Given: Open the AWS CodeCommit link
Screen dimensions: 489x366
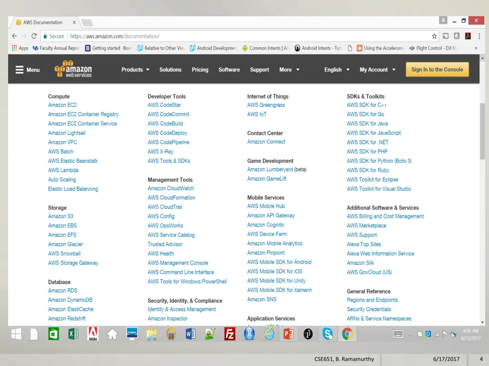Looking at the screenshot, I should [x=169, y=114].
